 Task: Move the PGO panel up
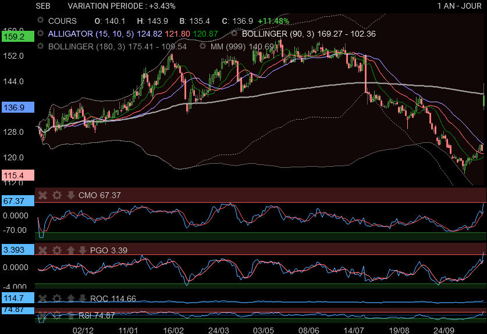pyautogui.click(x=71, y=250)
